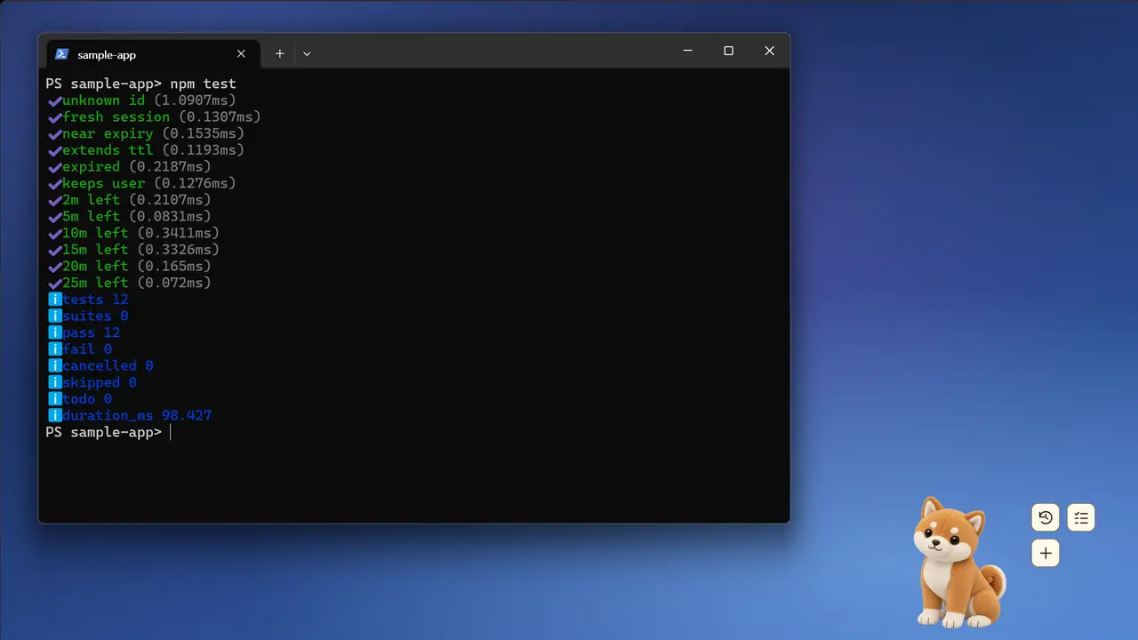Click the '15m left' test result line
Viewport: 1138px width, 640px height.
click(133, 250)
